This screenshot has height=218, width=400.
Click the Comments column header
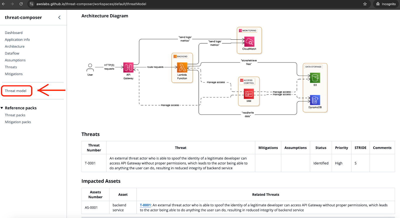click(x=382, y=148)
